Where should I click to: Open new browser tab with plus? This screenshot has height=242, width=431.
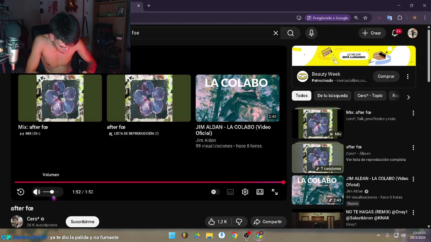click(149, 5)
